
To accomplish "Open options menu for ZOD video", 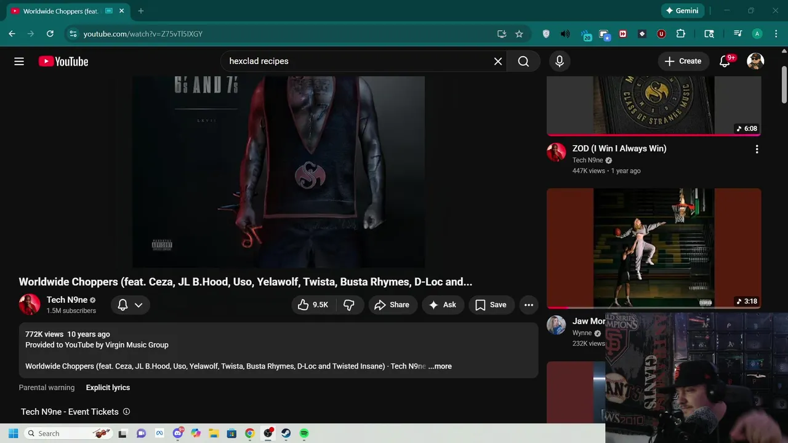I will pos(757,149).
